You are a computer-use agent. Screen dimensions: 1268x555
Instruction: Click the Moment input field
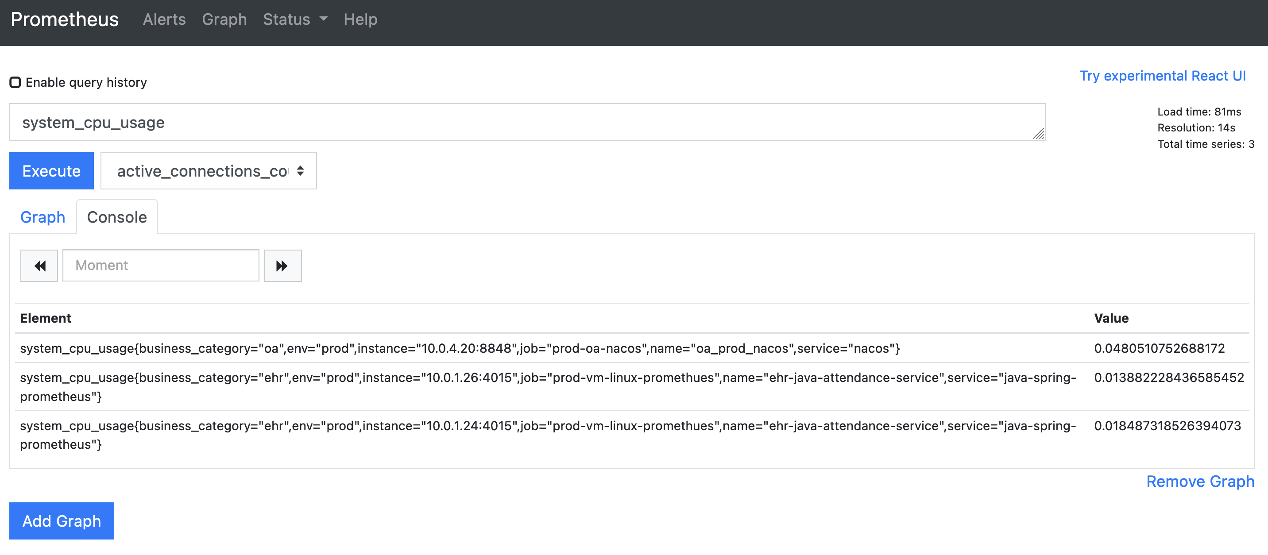(x=160, y=265)
